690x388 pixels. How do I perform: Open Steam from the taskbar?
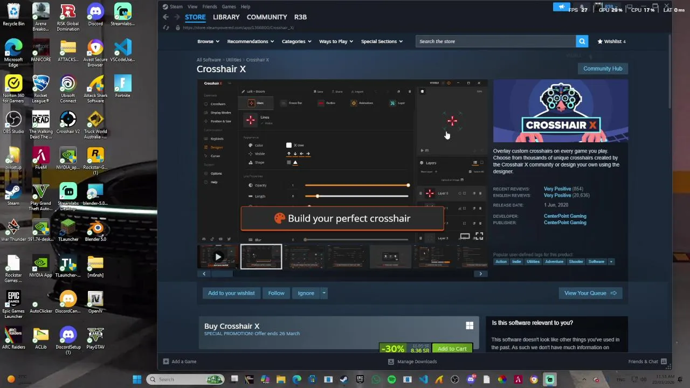[x=344, y=379]
